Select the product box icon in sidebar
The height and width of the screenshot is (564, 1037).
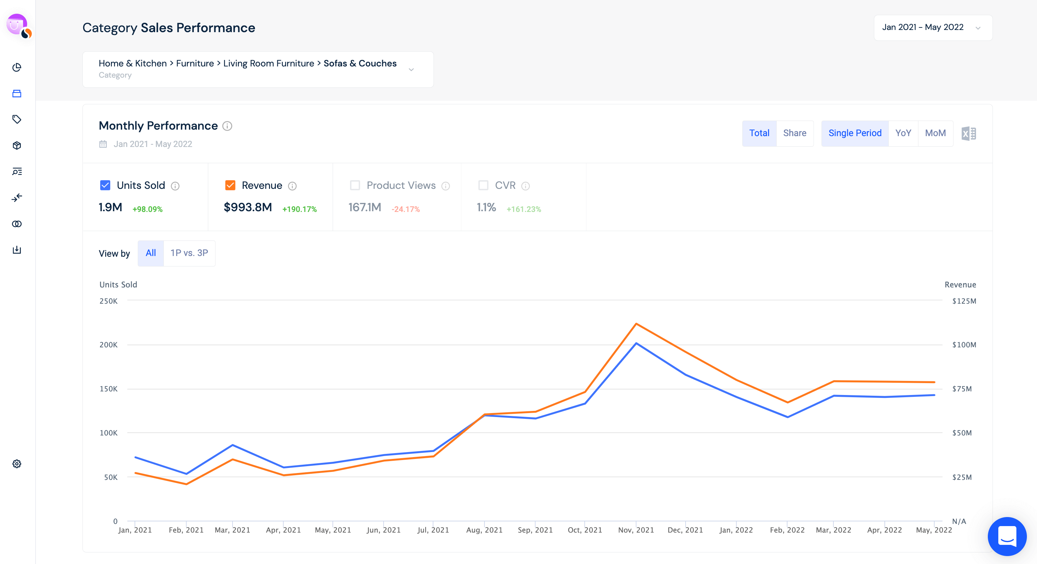pos(17,146)
